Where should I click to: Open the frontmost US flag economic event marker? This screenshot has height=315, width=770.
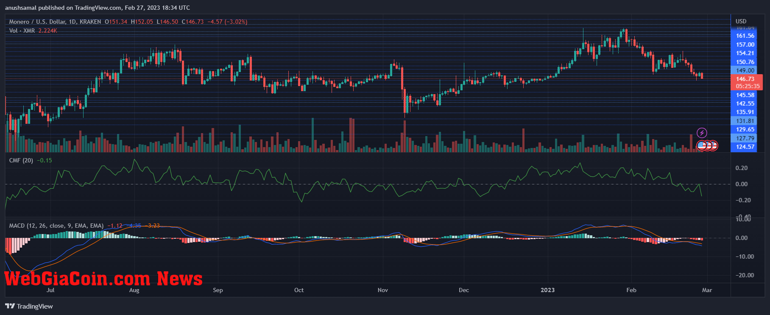[x=701, y=145]
